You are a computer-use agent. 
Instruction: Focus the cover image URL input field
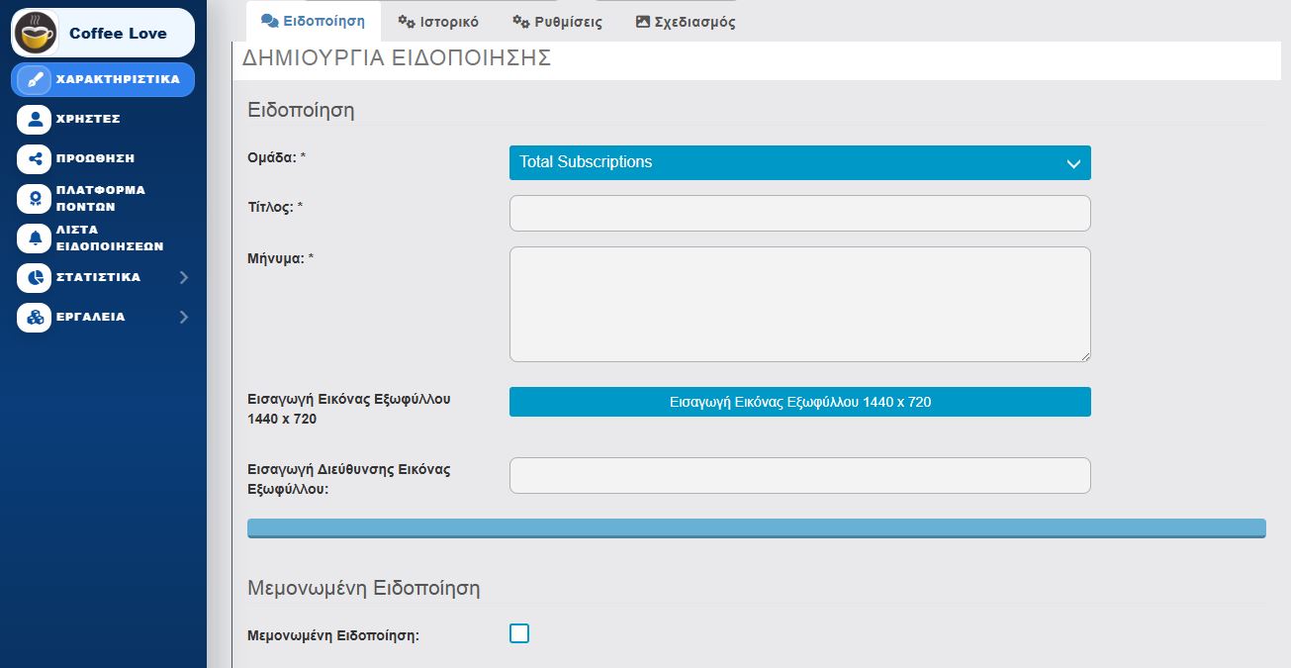[x=799, y=475]
